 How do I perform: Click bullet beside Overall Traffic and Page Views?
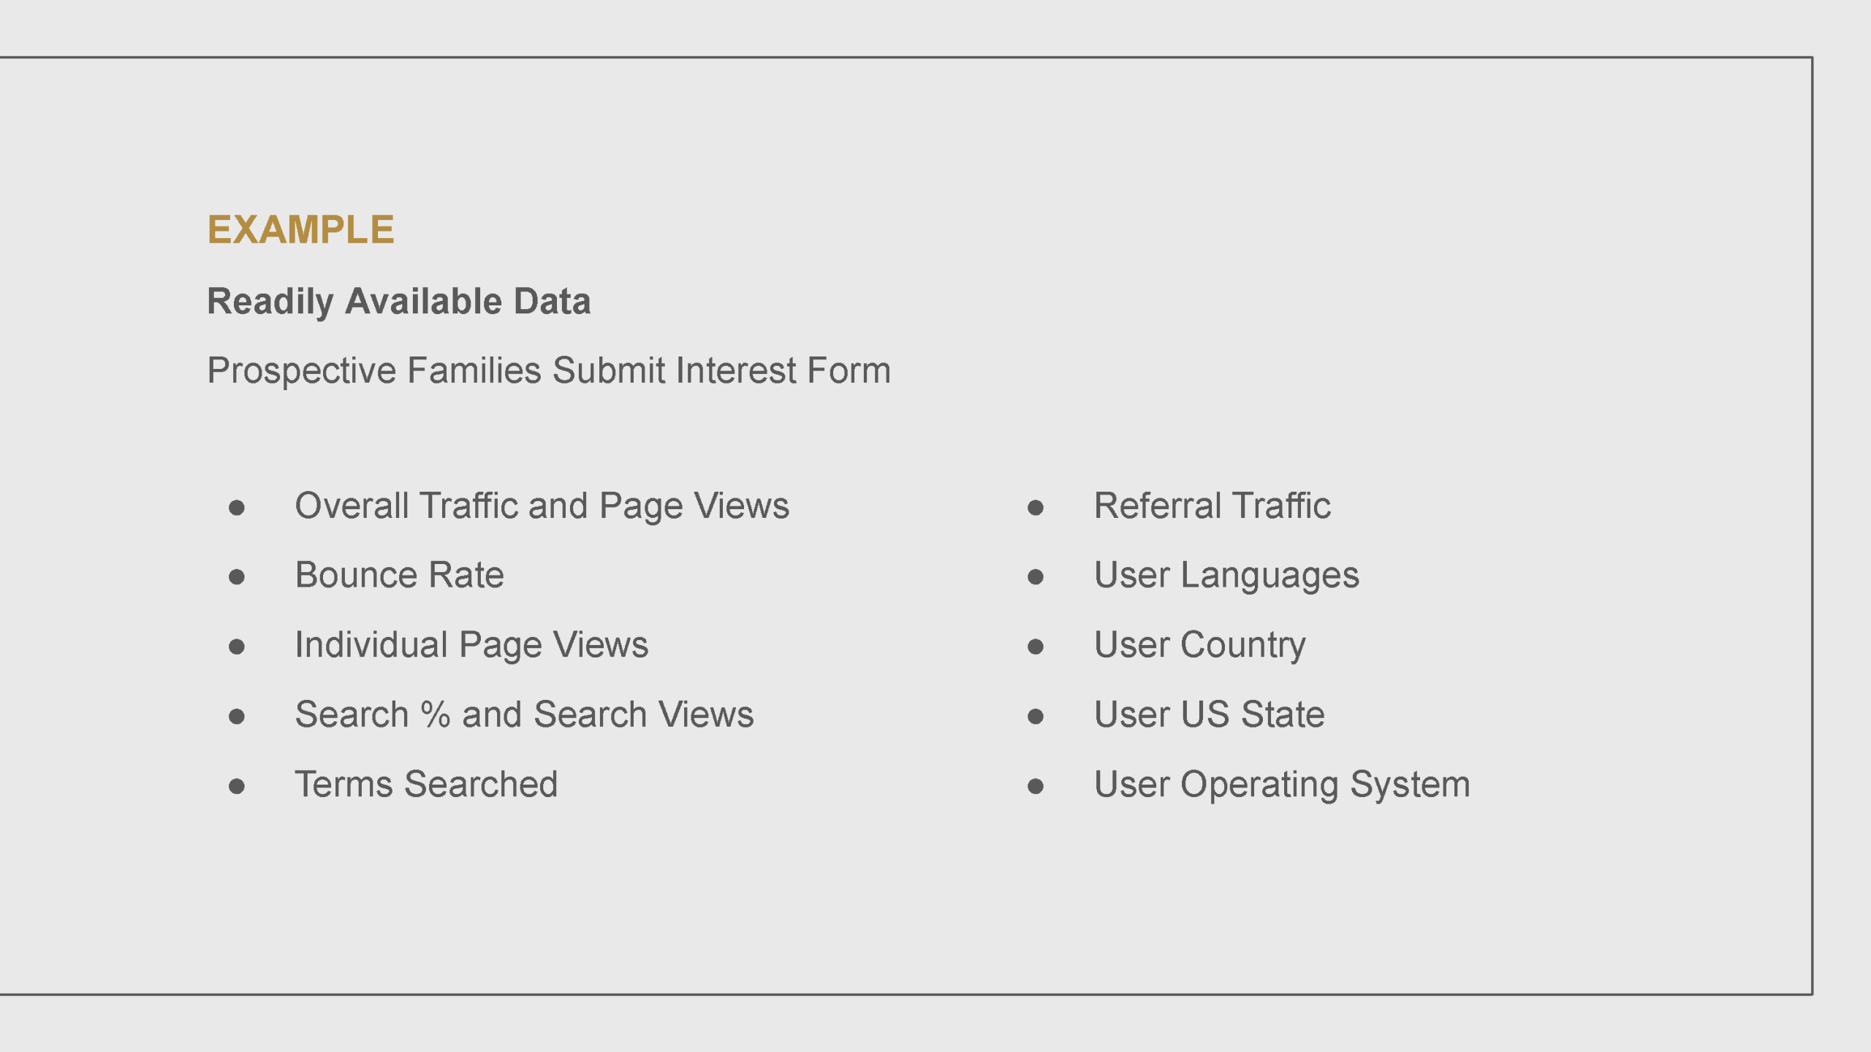(236, 508)
